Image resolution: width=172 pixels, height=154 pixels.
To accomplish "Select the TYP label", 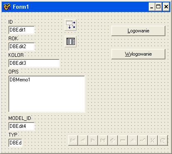I will [13, 135].
